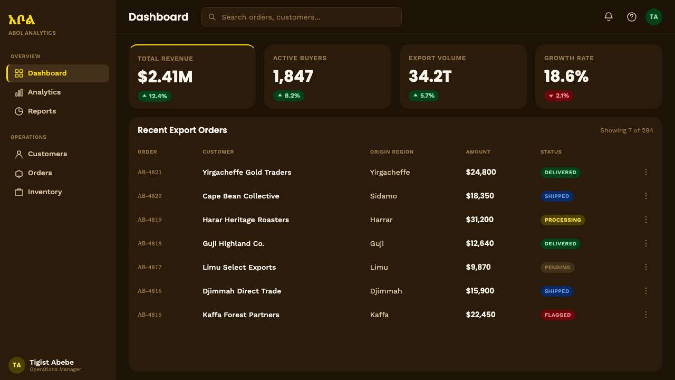Go to Dashboard in the sidebar
Screen dimensions: 675x380
[58, 73]
